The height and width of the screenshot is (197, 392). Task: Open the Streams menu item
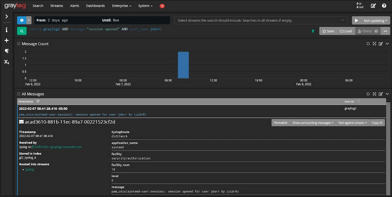[x=56, y=6]
